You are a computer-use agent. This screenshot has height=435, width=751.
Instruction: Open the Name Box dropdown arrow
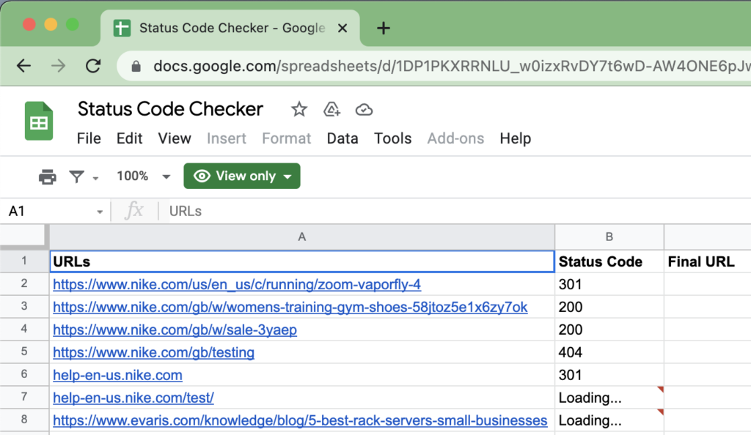pos(100,211)
